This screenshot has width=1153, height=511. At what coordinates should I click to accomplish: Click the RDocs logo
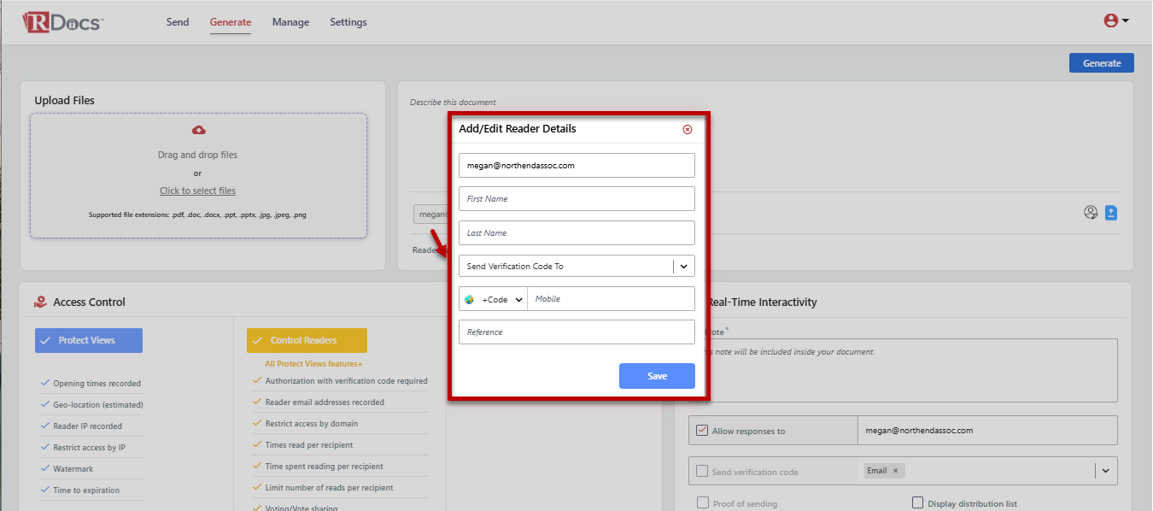pyautogui.click(x=63, y=22)
